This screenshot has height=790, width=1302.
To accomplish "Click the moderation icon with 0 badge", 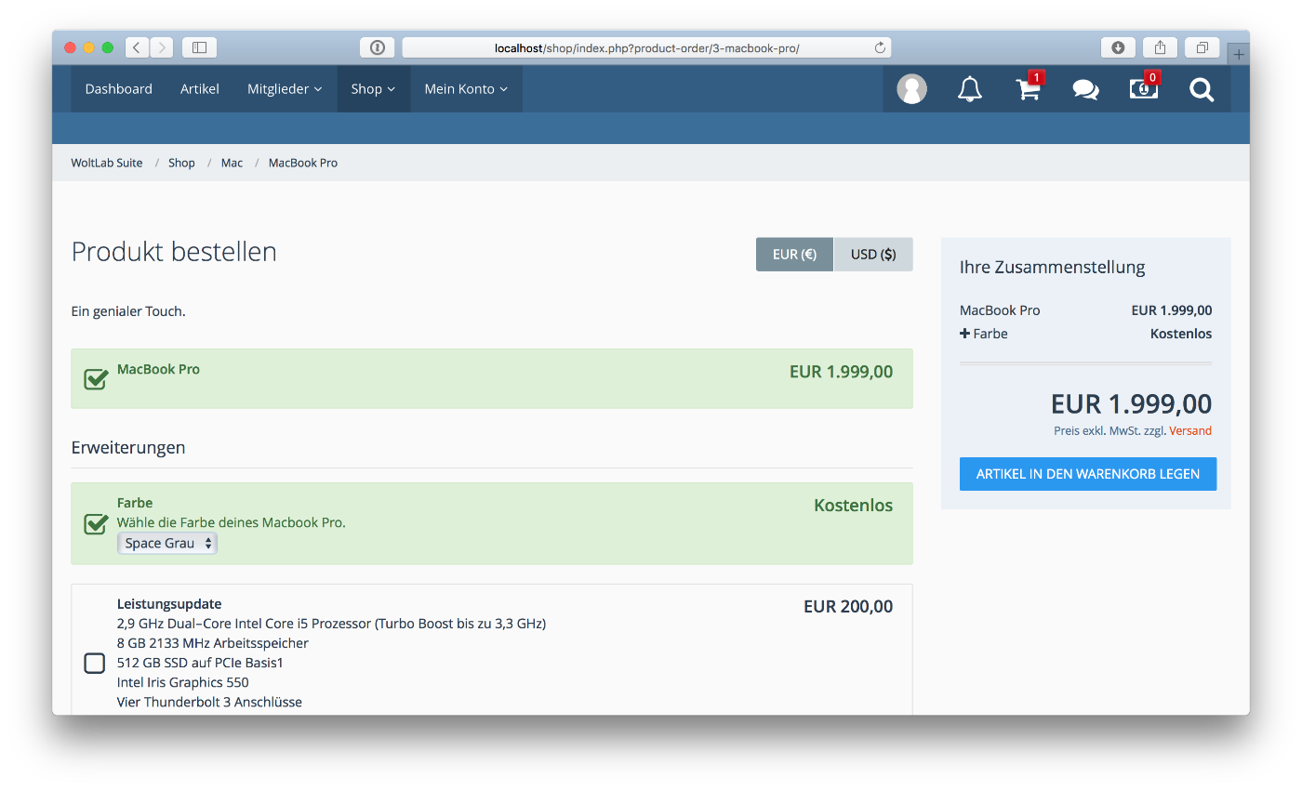I will [1143, 89].
